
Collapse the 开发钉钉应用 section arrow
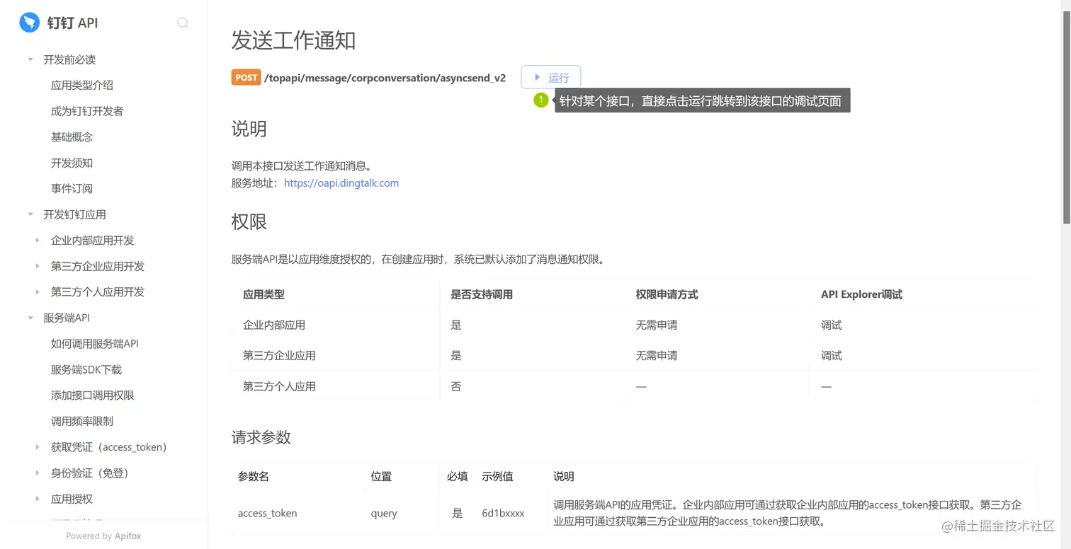tap(30, 214)
